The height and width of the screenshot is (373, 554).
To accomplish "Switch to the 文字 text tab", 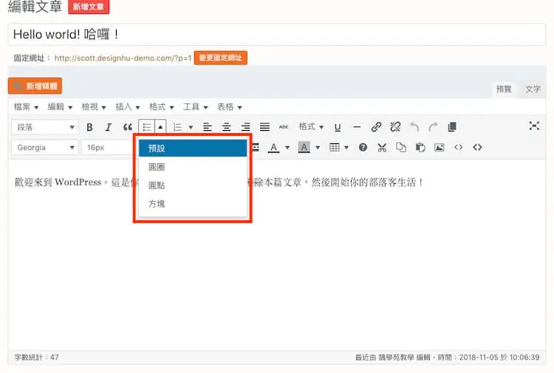I will [x=533, y=89].
